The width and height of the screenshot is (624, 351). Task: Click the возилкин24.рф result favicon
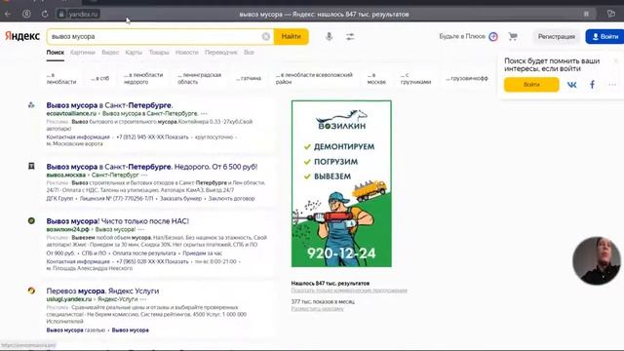click(x=31, y=221)
